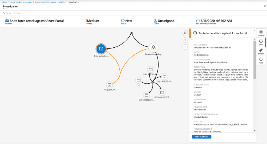The height and width of the screenshot is (144, 267).
Task: Zoom out of the investigation graph
Action: 185,47
